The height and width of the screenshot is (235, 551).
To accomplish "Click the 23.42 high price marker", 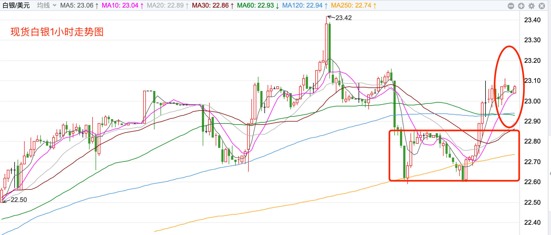I will [x=343, y=18].
